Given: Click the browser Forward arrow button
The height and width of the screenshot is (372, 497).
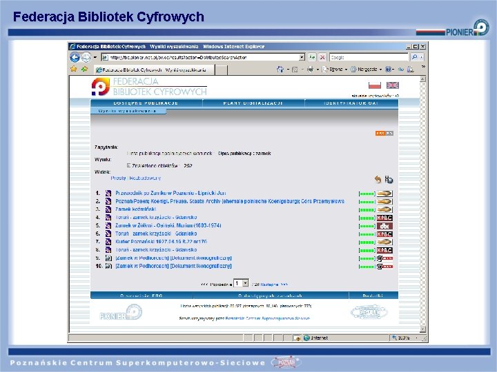Looking at the screenshot, I should click(86, 57).
